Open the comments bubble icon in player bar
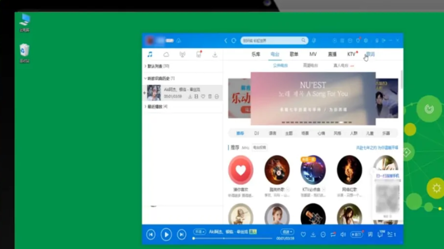Viewport: 444px width, 249px height. tap(381, 234)
